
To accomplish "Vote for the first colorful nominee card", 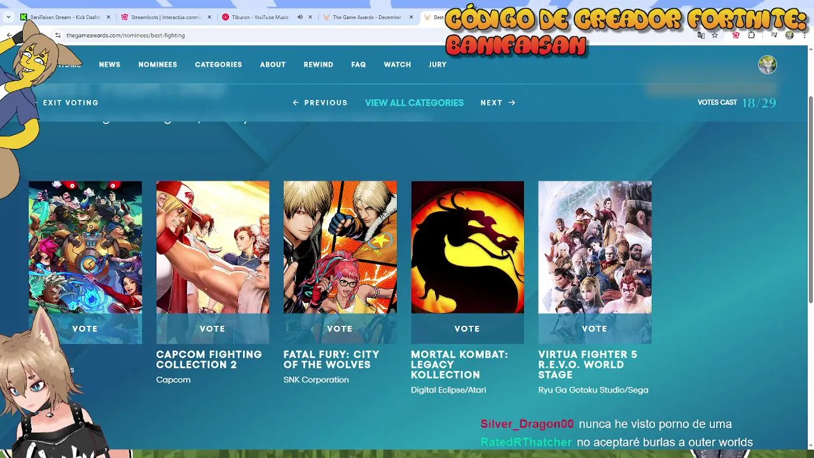I will (85, 329).
